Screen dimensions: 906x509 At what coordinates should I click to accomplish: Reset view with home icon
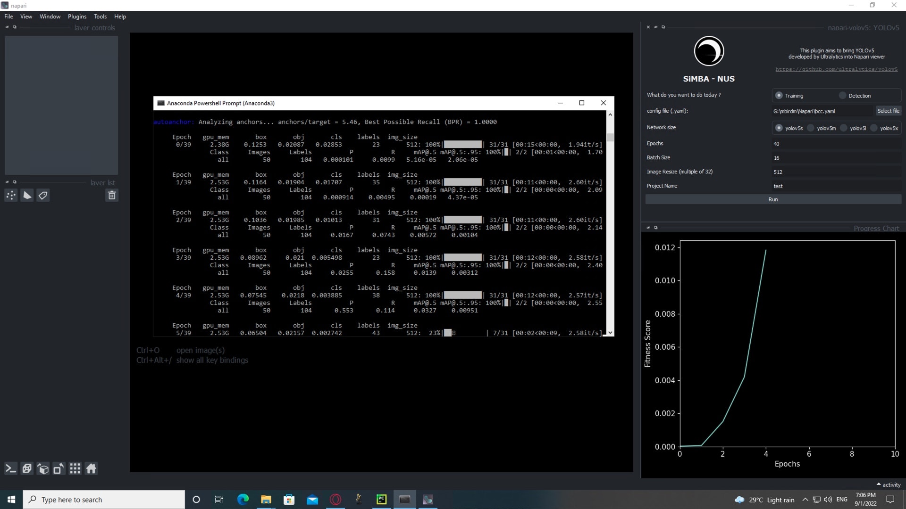click(x=91, y=468)
